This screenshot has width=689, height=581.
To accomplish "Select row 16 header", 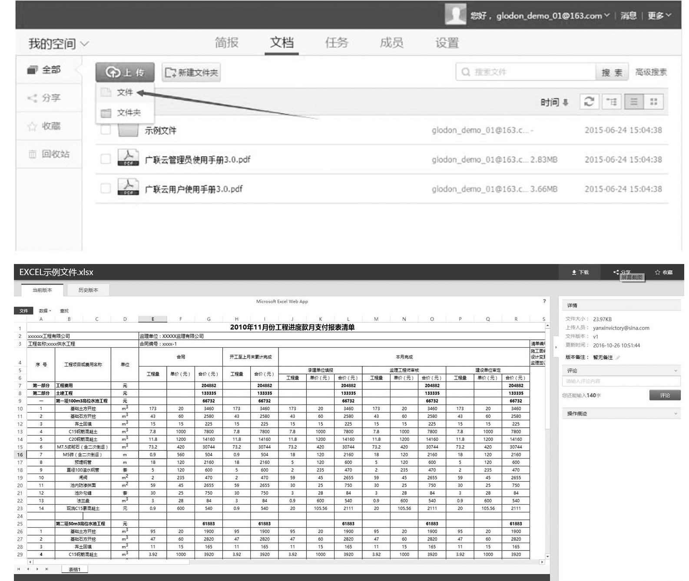I will coord(20,455).
